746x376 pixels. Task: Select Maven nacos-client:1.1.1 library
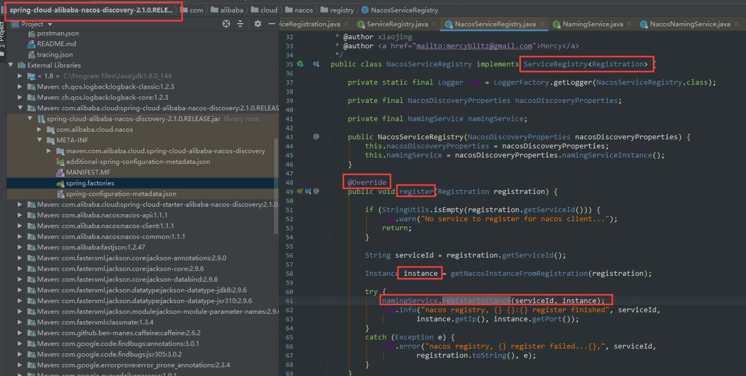pos(105,226)
